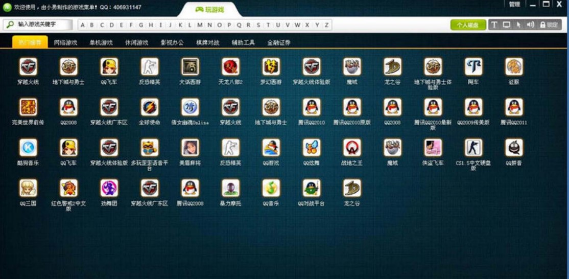Filter games by letter D
This screenshot has height=279, width=569.
click(112, 25)
